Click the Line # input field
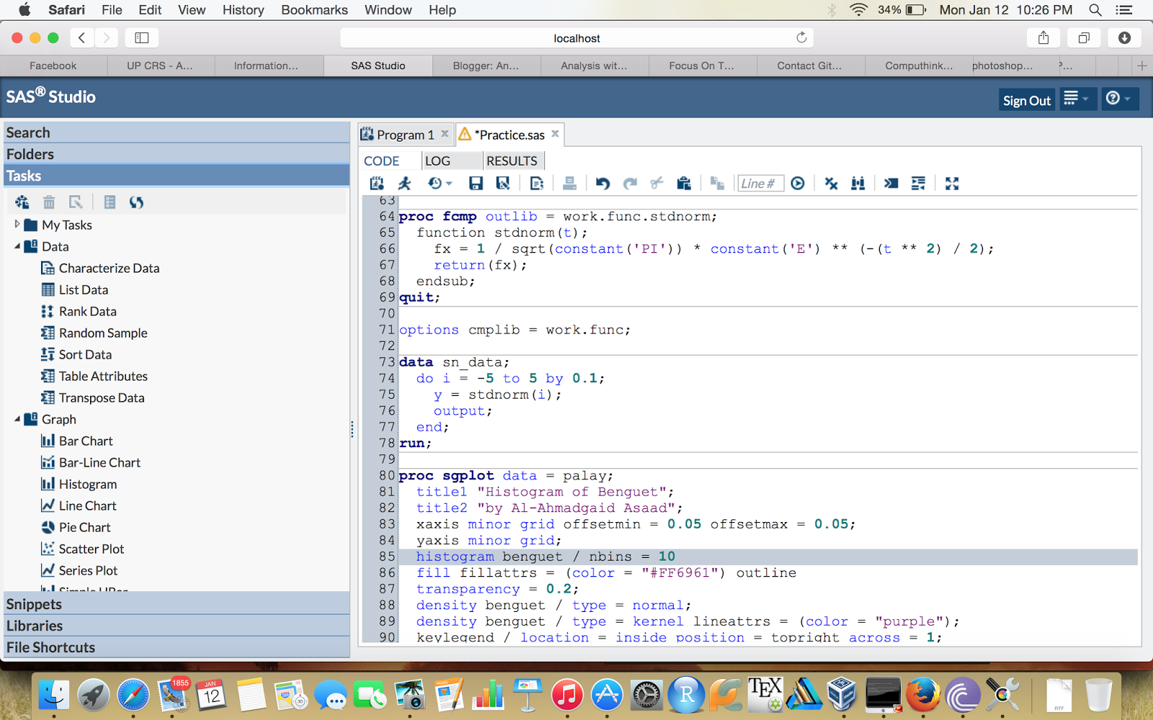The width and height of the screenshot is (1153, 720). (760, 184)
